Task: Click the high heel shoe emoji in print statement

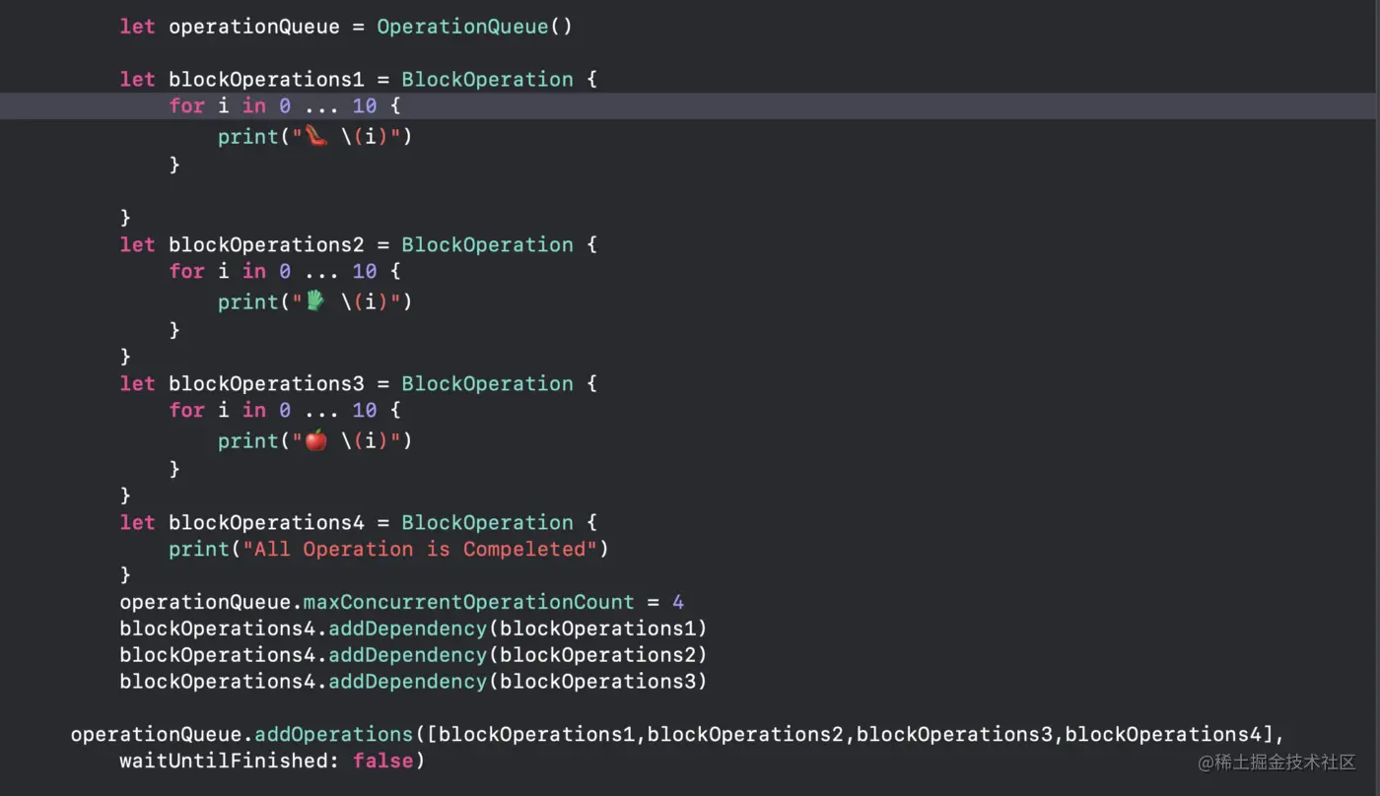Action: [315, 137]
